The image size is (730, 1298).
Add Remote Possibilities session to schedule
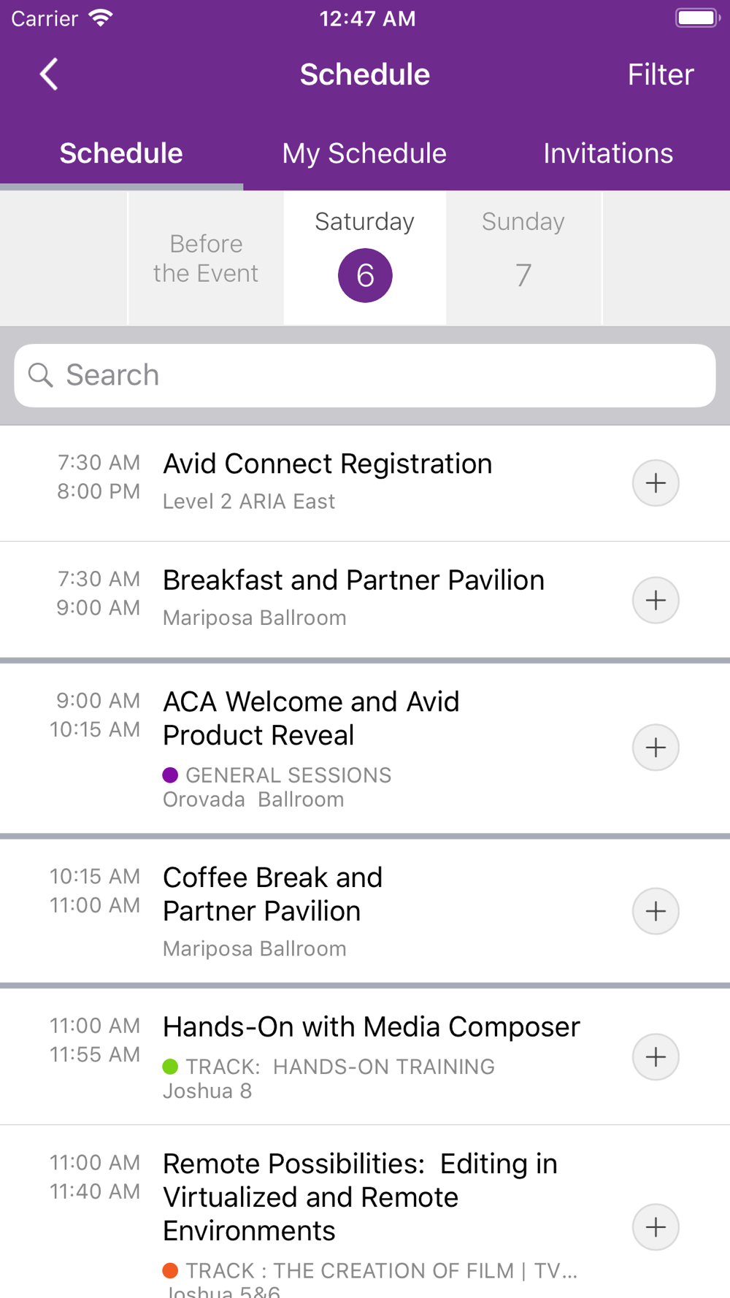pos(656,1227)
